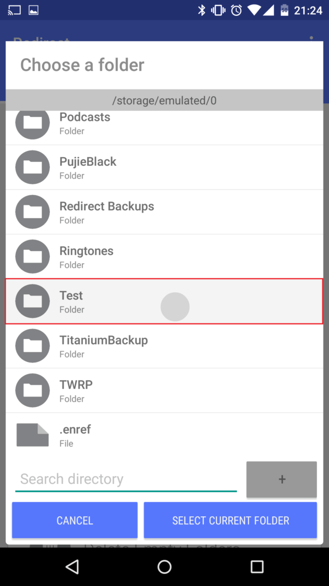The image size is (329, 586).
Task: Tap the plus button to create folder
Action: pos(281,479)
